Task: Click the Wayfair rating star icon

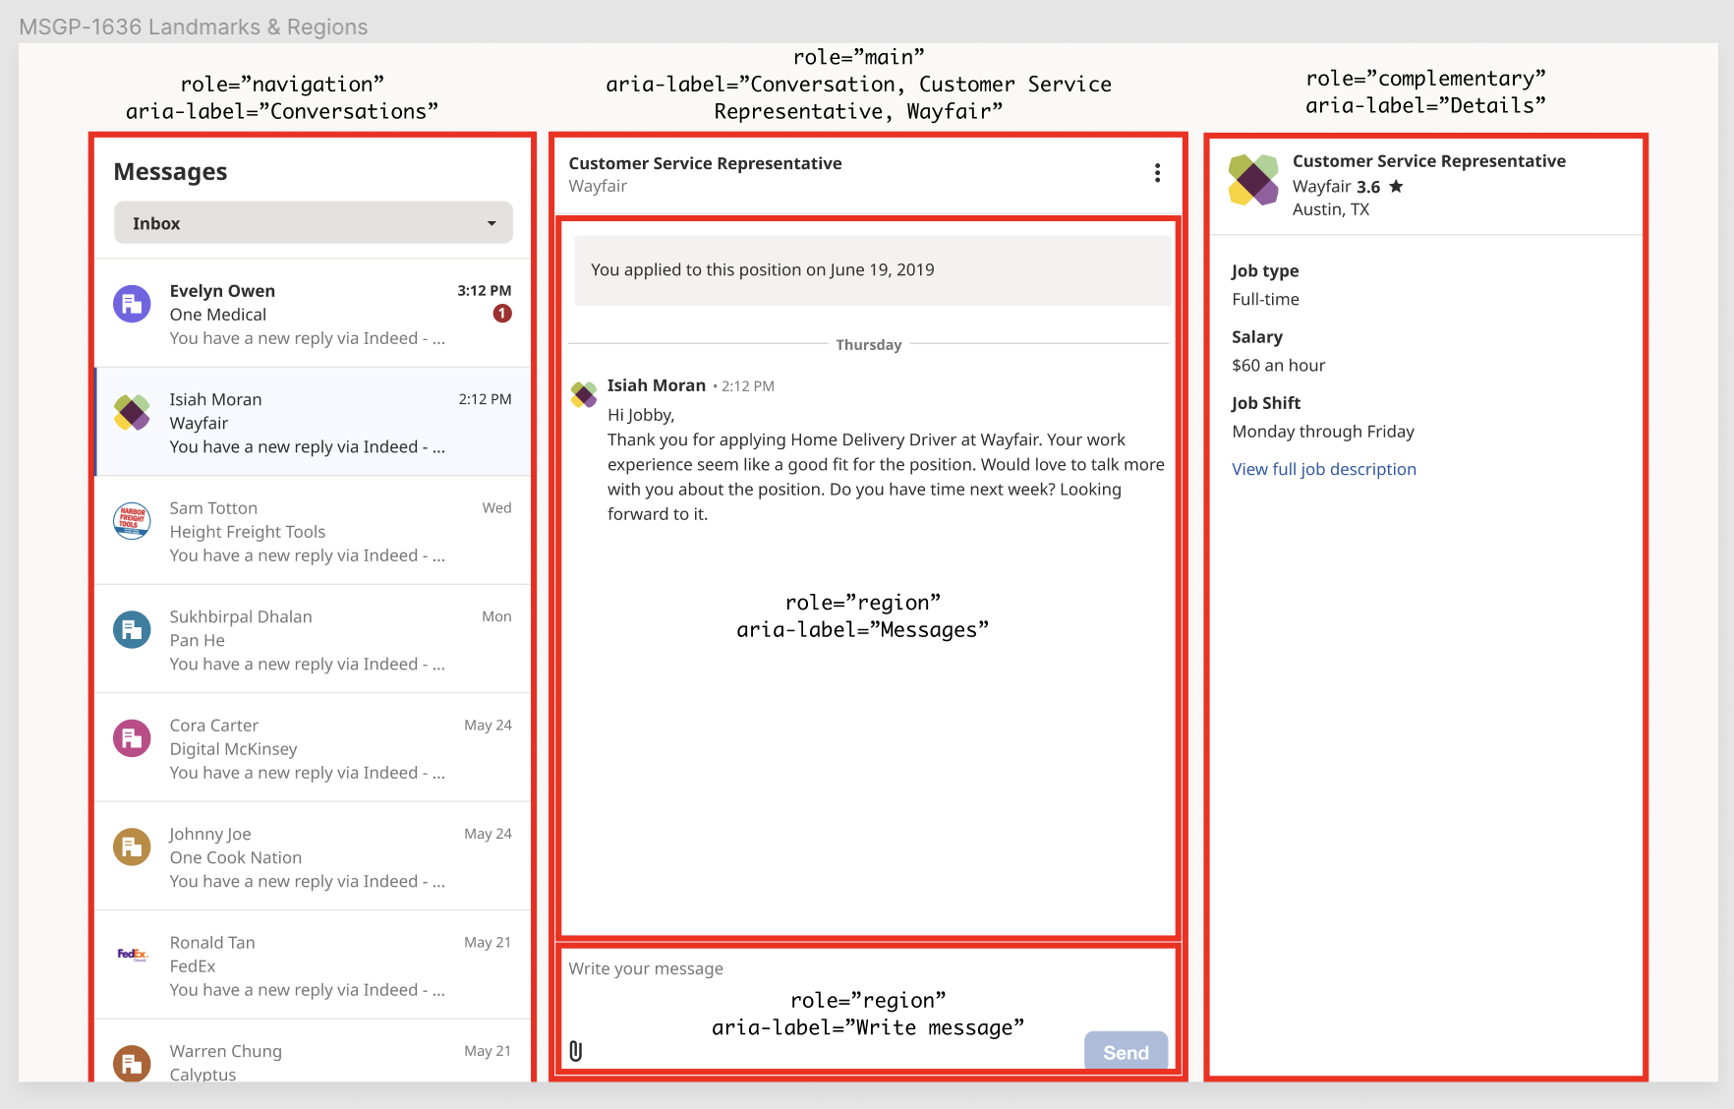Action: [1396, 186]
